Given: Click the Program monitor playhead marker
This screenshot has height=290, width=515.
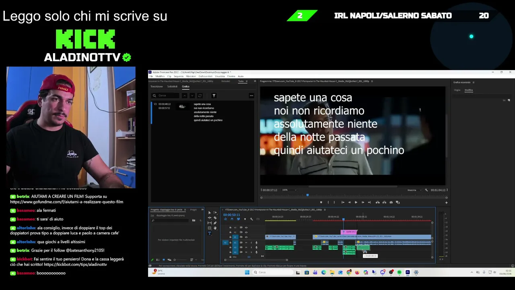Looking at the screenshot, I should 308,195.
